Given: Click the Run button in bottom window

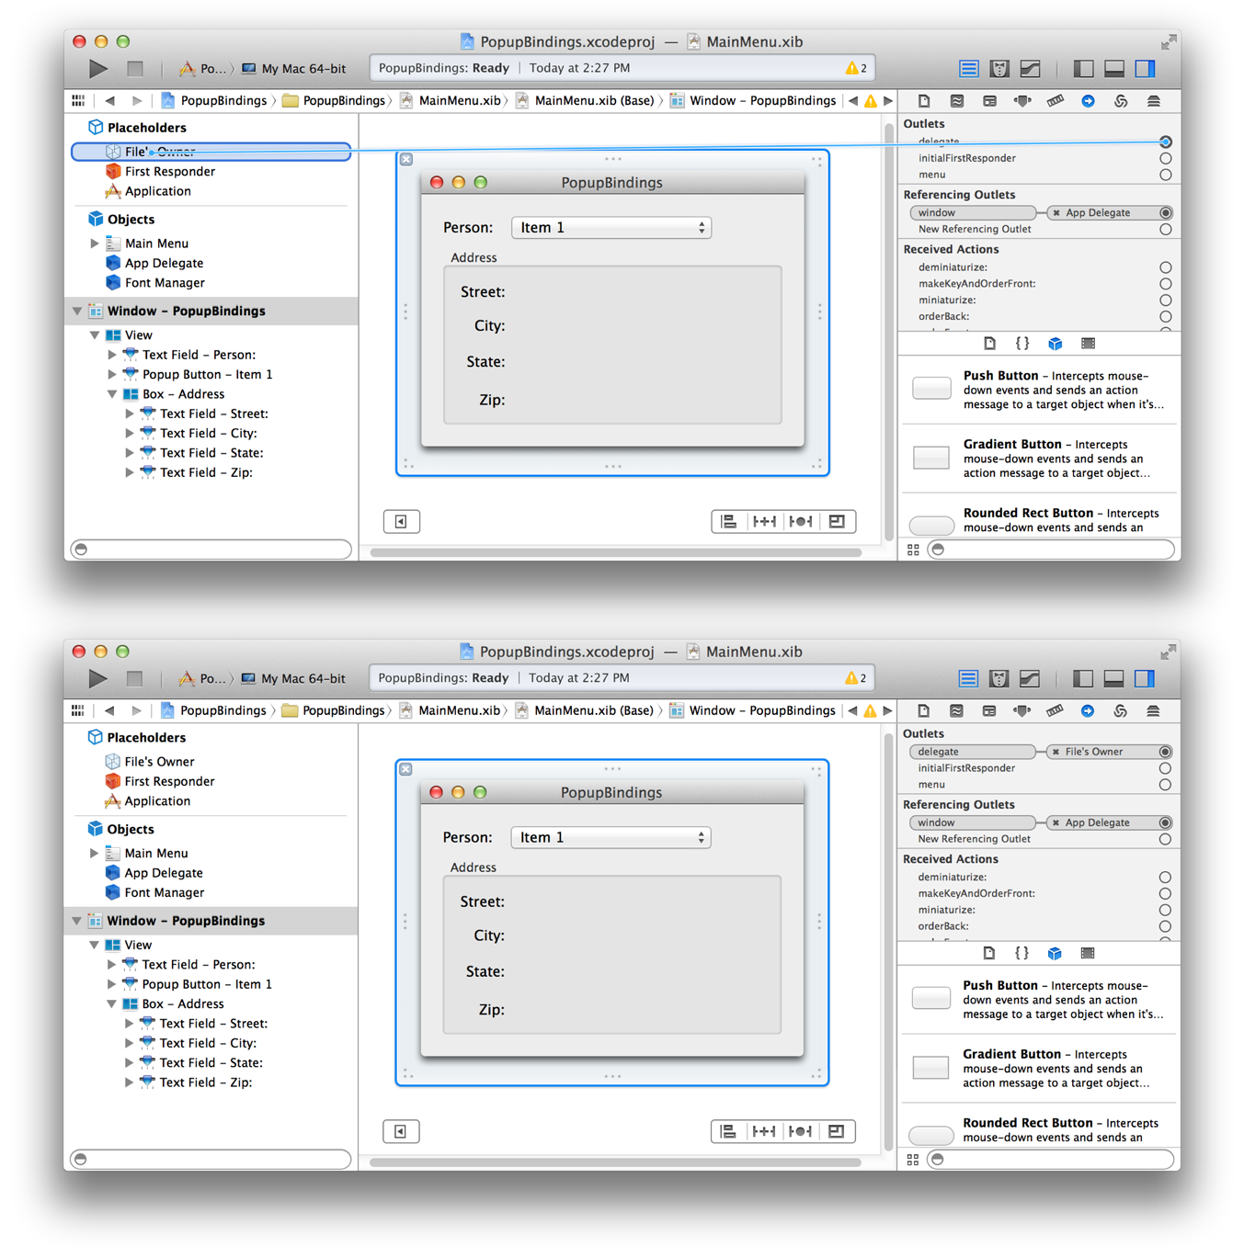Looking at the screenshot, I should point(97,678).
